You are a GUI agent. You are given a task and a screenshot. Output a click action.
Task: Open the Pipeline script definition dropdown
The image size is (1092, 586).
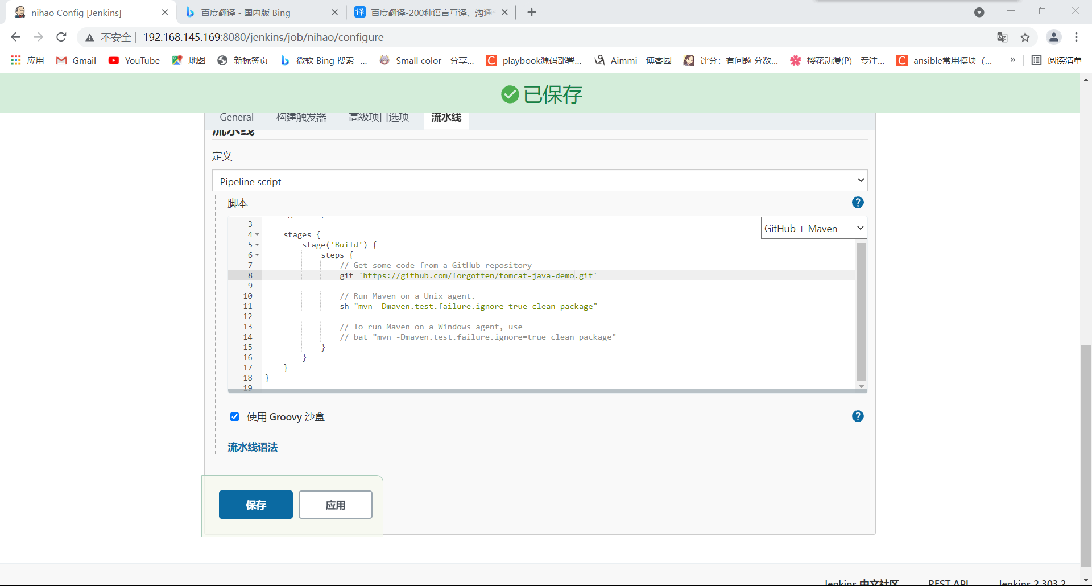pyautogui.click(x=540, y=180)
